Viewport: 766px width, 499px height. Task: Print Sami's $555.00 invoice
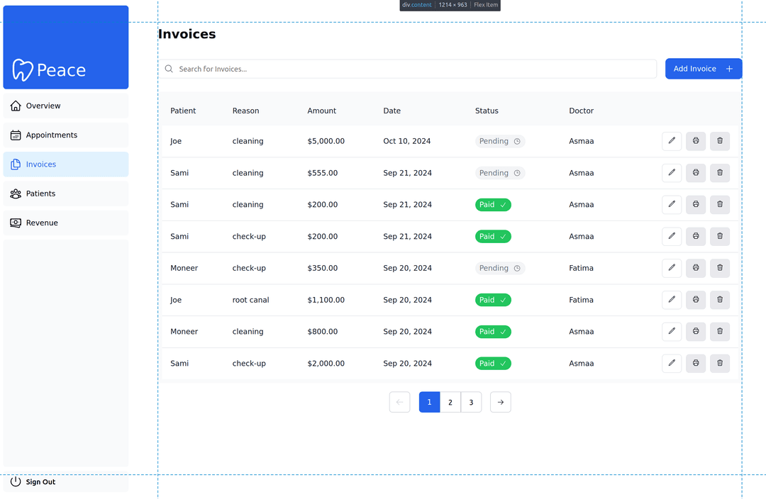pyautogui.click(x=696, y=173)
